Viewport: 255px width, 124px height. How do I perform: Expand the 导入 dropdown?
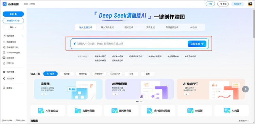(x=13, y=28)
